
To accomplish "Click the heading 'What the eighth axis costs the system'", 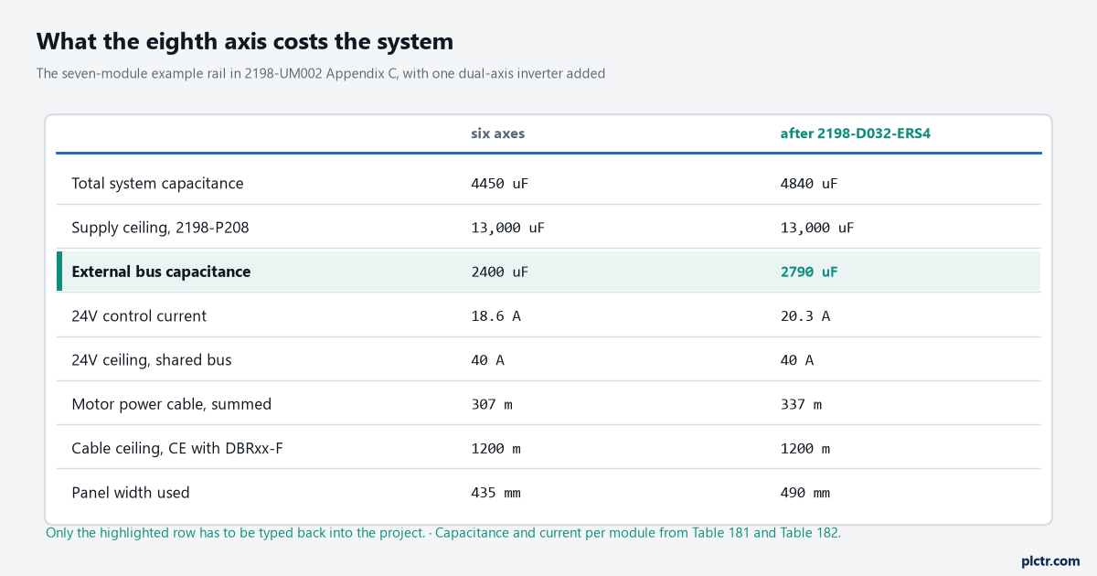I will click(x=245, y=41).
